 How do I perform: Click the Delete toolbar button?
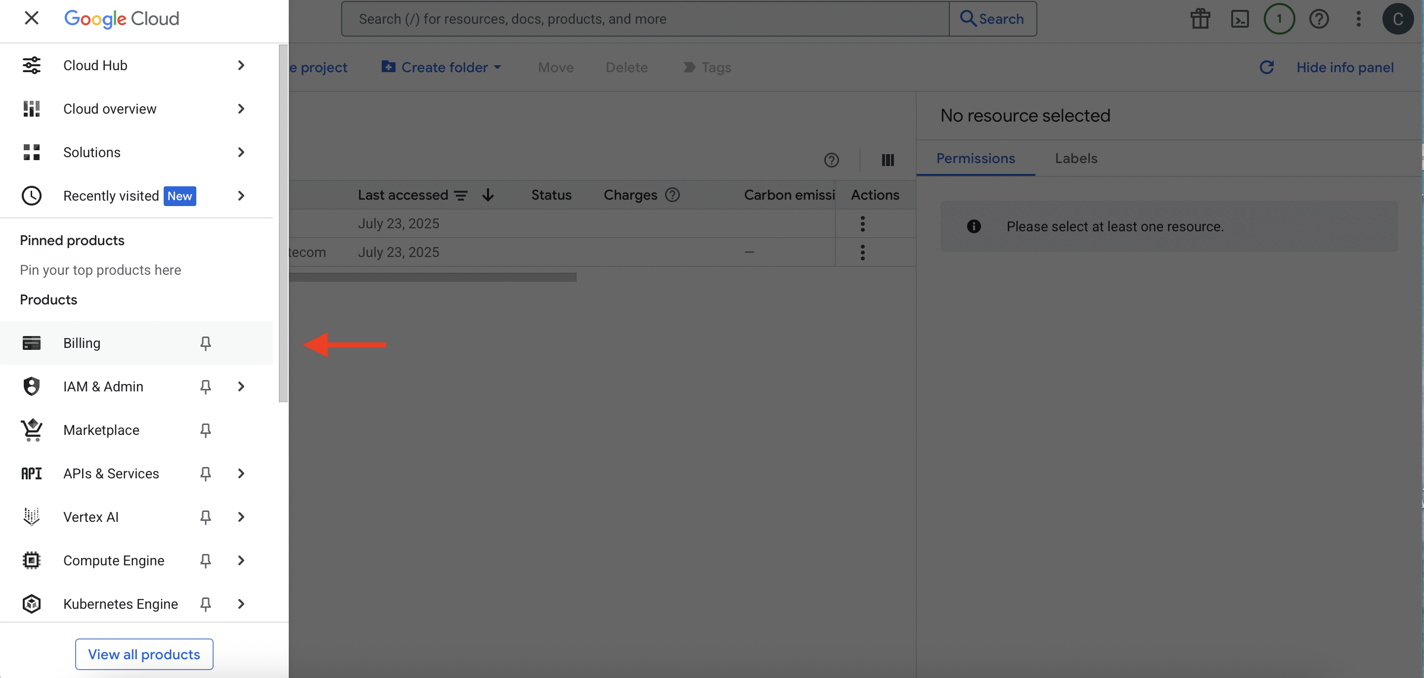(x=626, y=67)
